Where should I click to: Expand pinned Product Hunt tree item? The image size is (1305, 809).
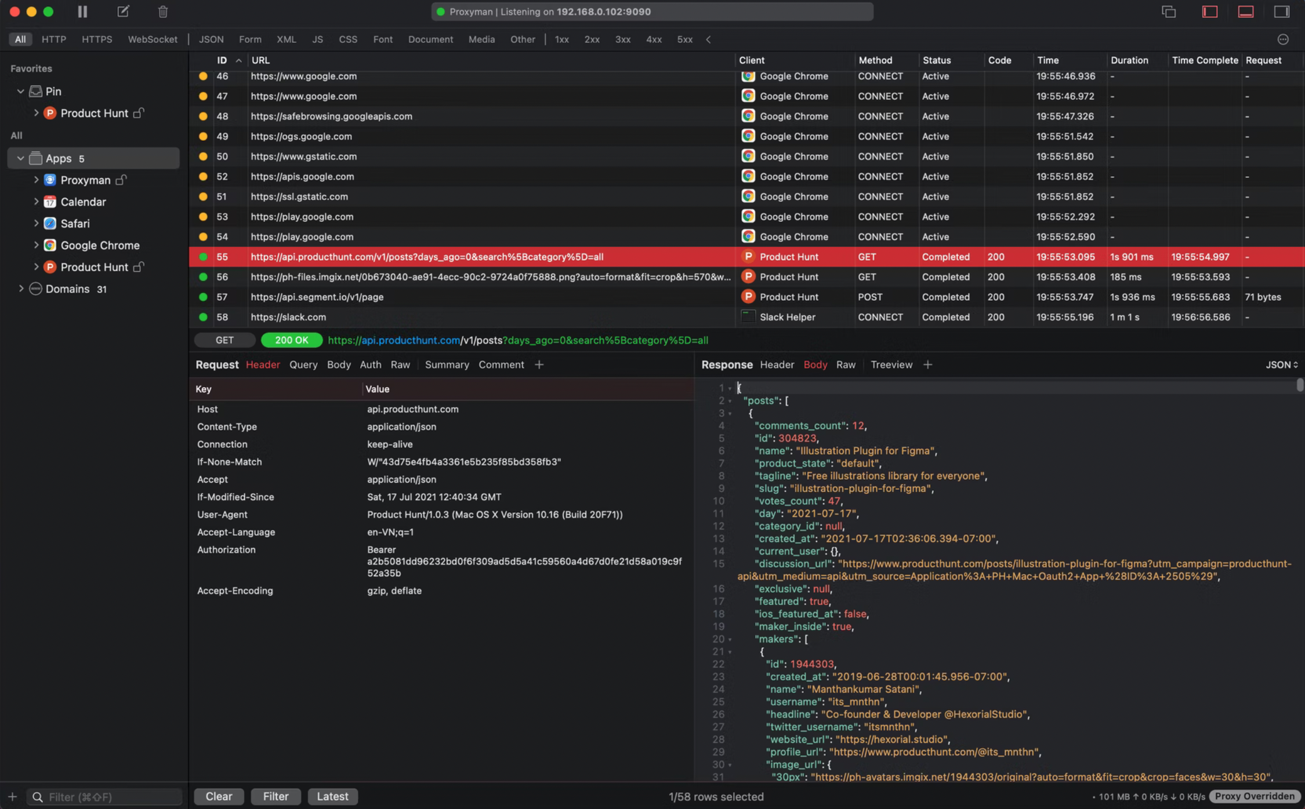click(x=36, y=113)
